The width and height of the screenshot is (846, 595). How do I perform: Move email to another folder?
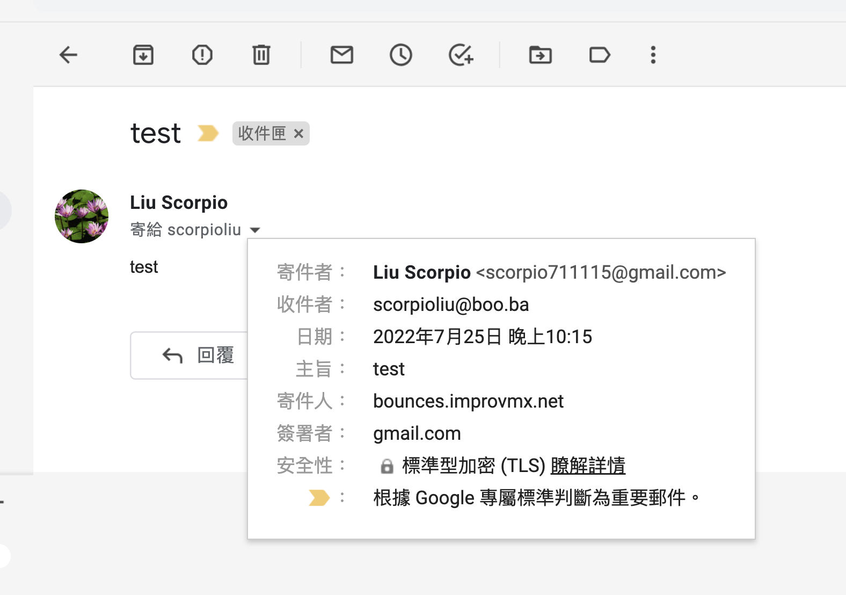tap(541, 55)
